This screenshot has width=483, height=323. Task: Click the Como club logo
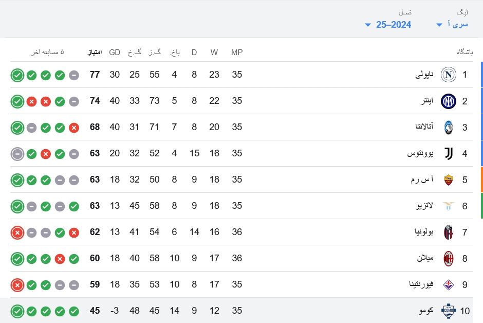448,311
